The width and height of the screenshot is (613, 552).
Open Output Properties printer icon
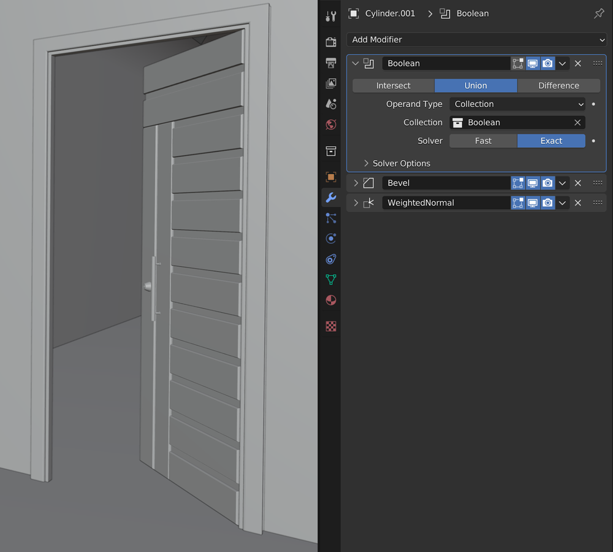330,62
